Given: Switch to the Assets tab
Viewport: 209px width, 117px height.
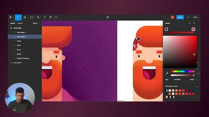Looking at the screenshot, I should point(20,23).
